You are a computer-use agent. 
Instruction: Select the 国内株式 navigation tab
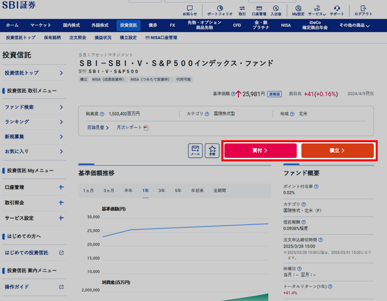click(71, 25)
